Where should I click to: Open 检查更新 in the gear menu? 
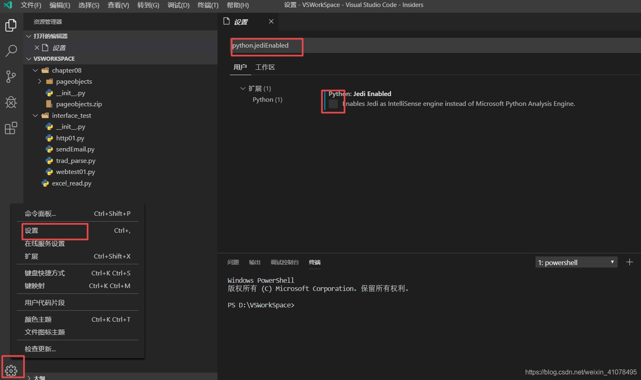pos(39,348)
